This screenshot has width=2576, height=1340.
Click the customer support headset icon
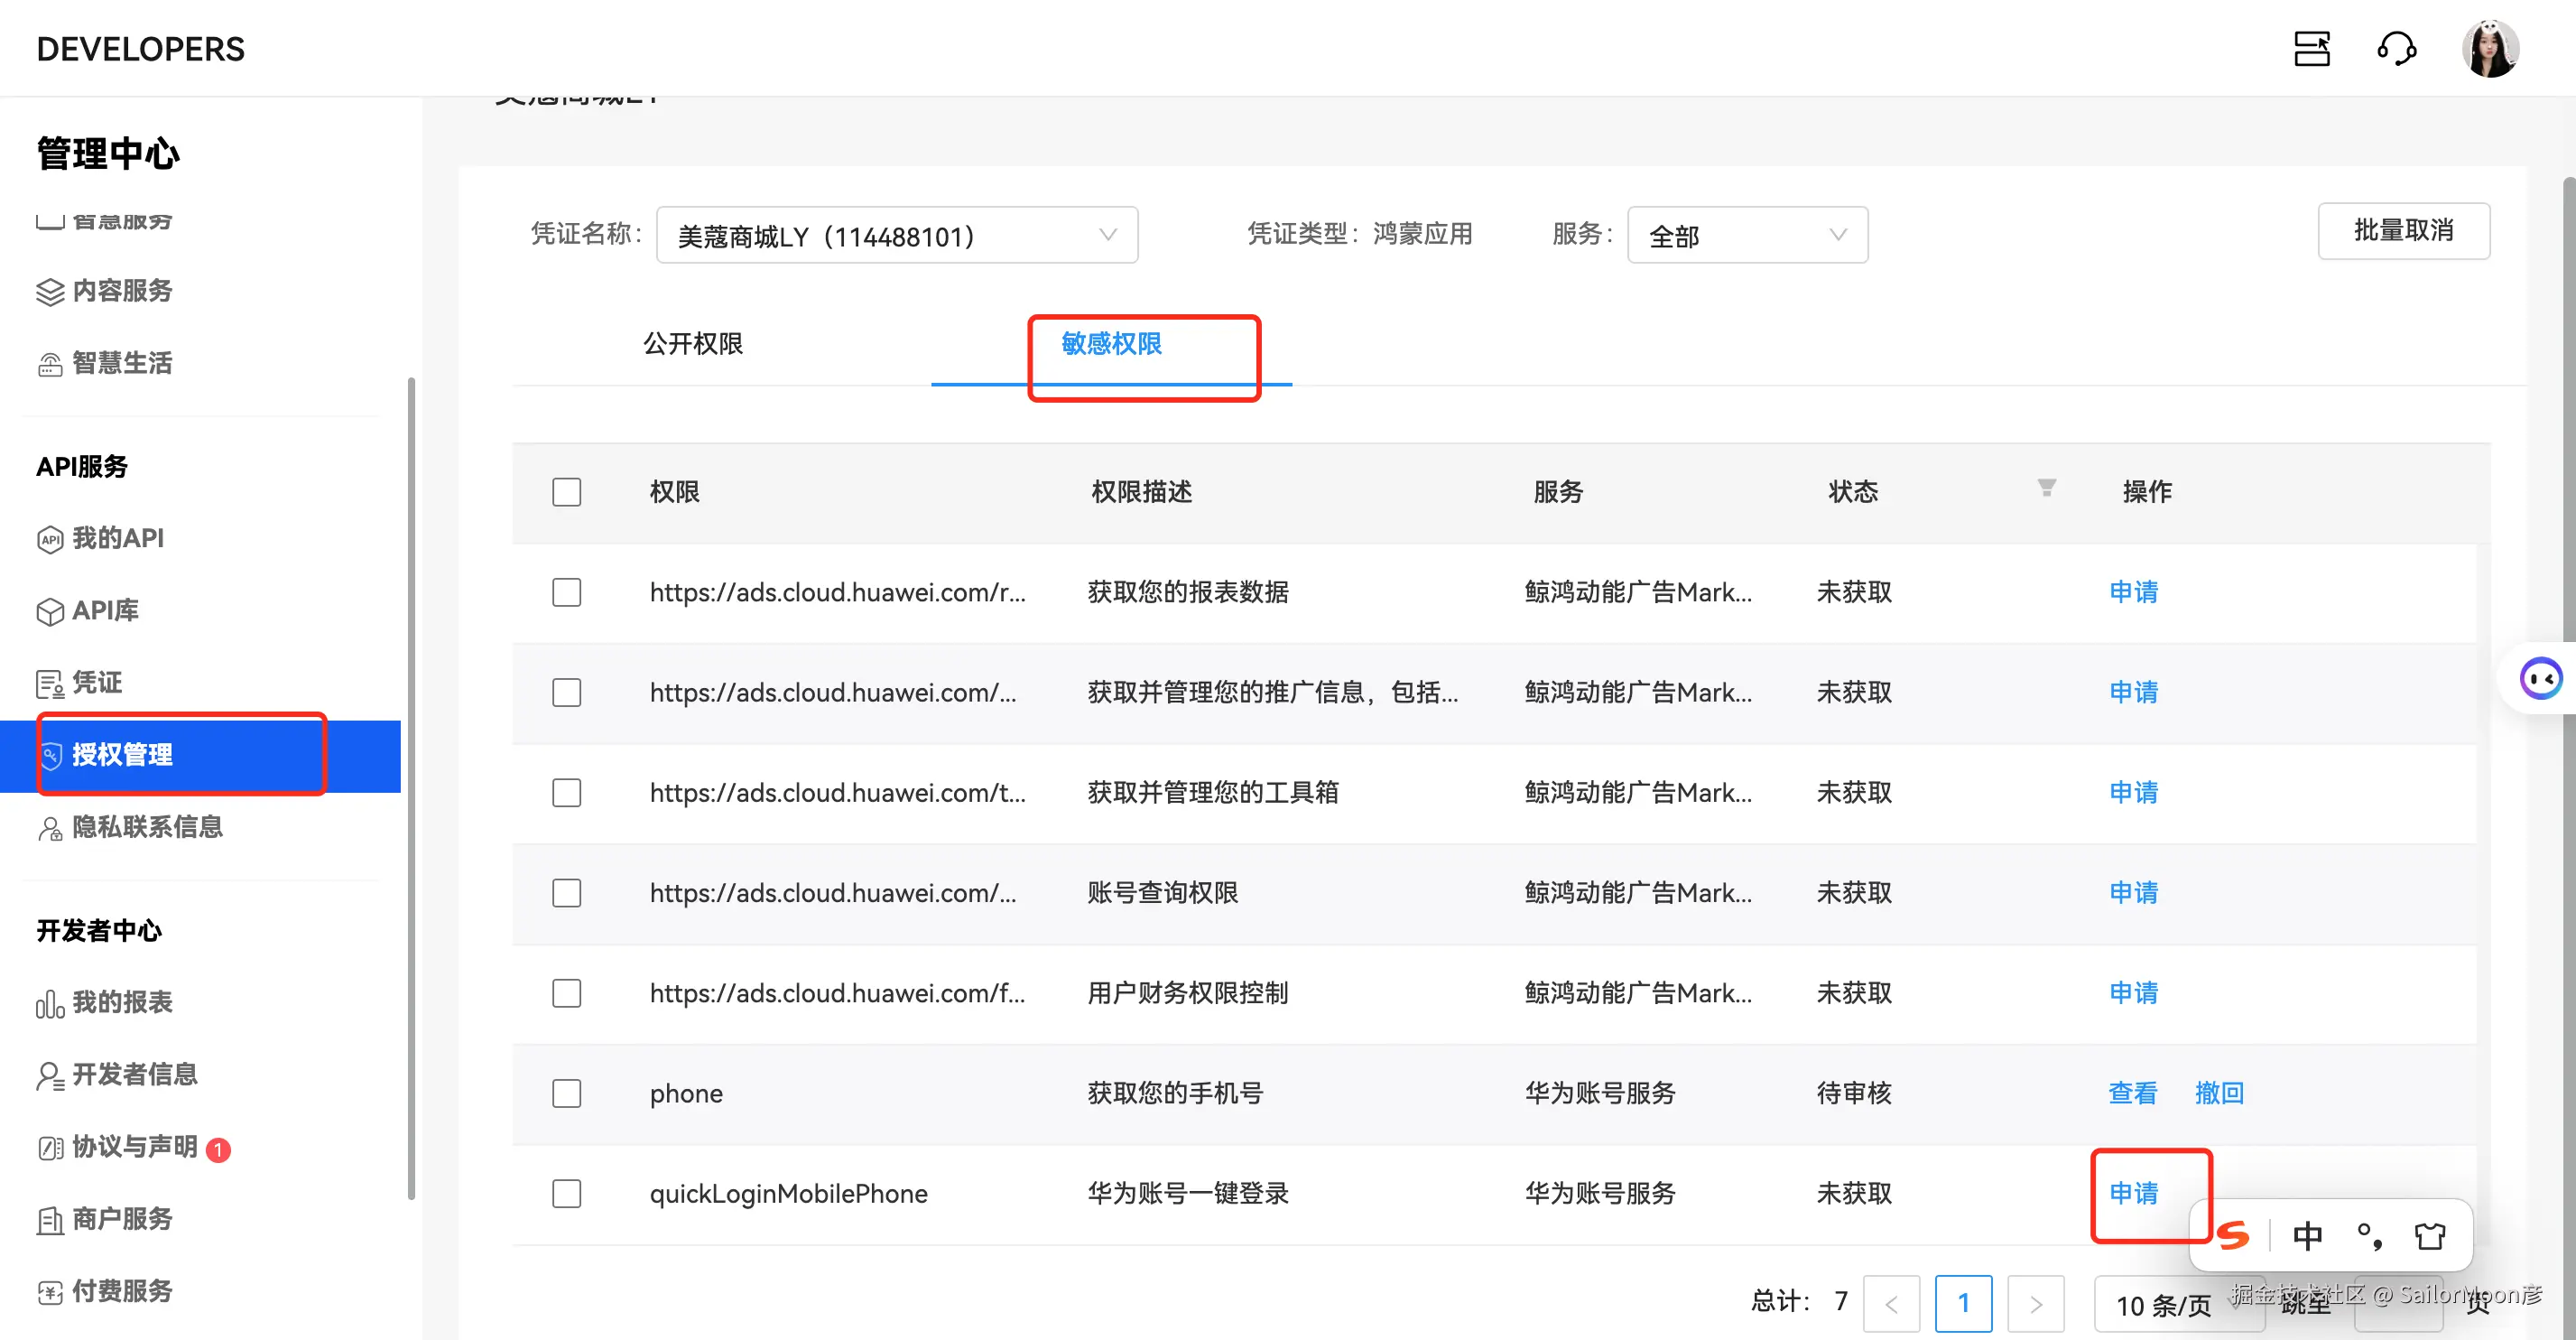tap(2396, 48)
